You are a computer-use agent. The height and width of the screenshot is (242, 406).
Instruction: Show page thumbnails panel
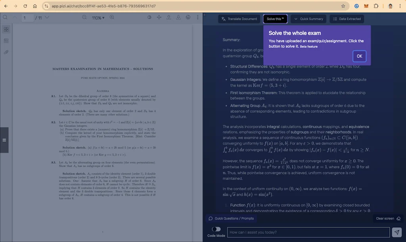point(6,29)
